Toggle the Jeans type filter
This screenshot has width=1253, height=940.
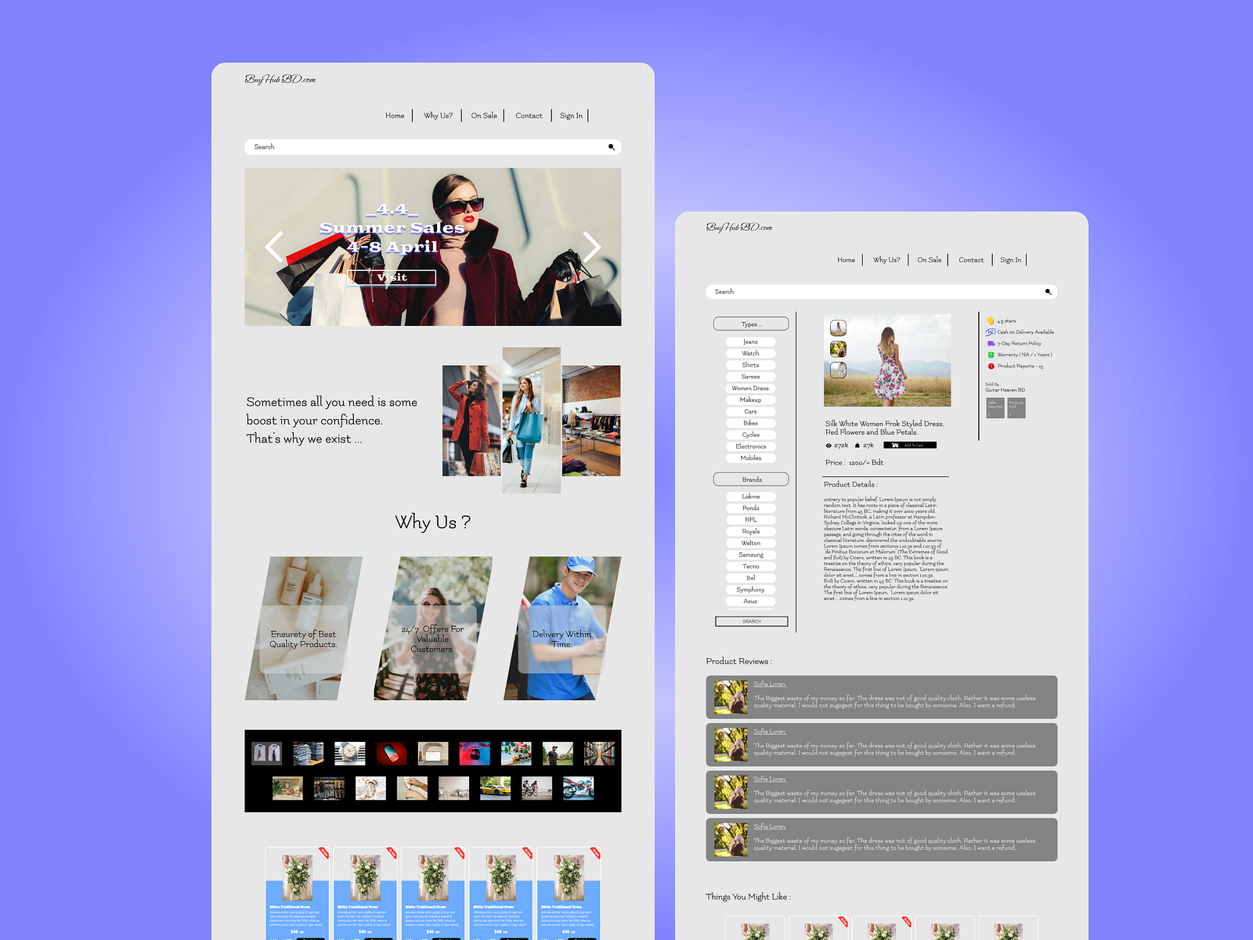750,341
